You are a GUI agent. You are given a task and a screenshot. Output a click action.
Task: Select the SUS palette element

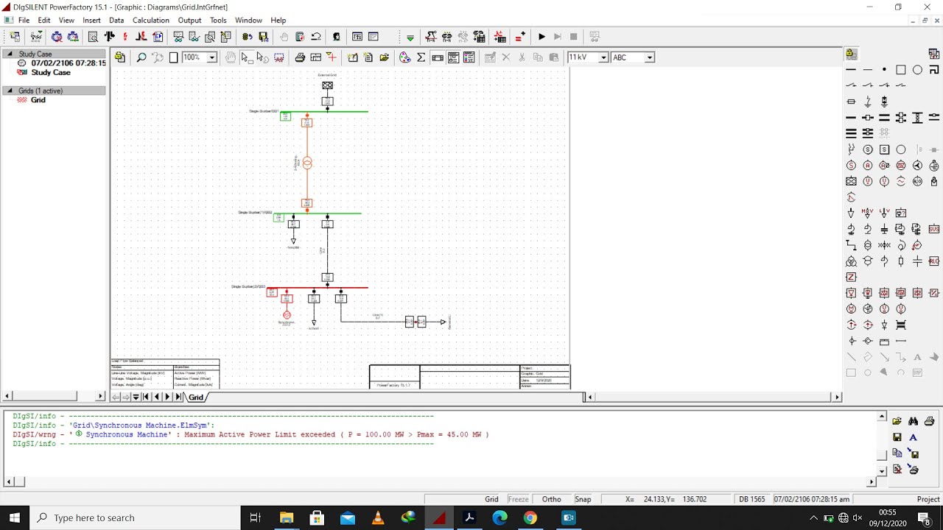[x=934, y=229]
